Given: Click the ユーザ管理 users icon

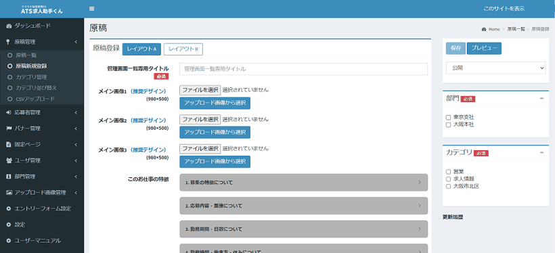Looking at the screenshot, I should [x=9, y=160].
